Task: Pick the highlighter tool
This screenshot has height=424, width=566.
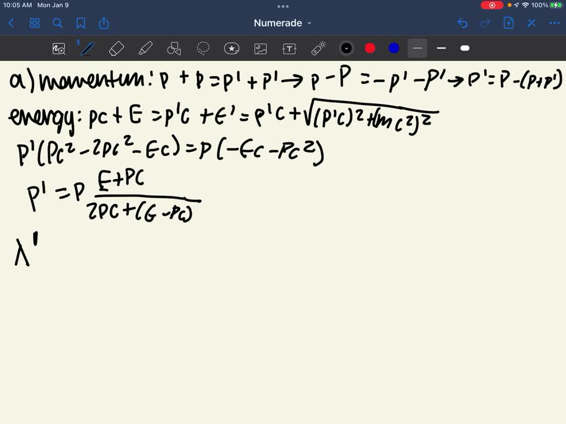Action: [x=145, y=49]
